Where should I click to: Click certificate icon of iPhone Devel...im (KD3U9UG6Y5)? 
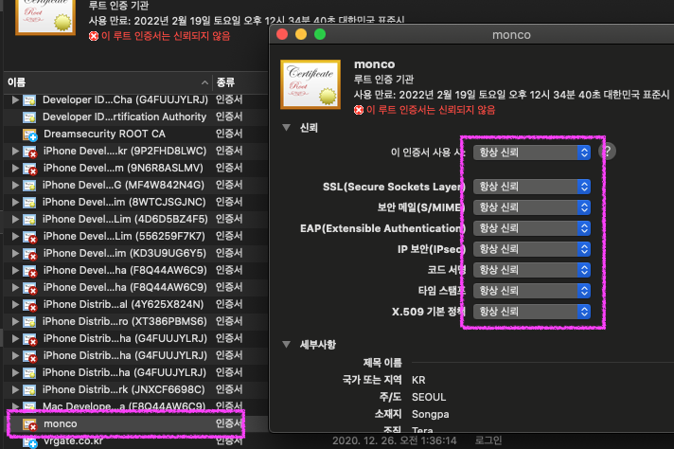pyautogui.click(x=29, y=254)
